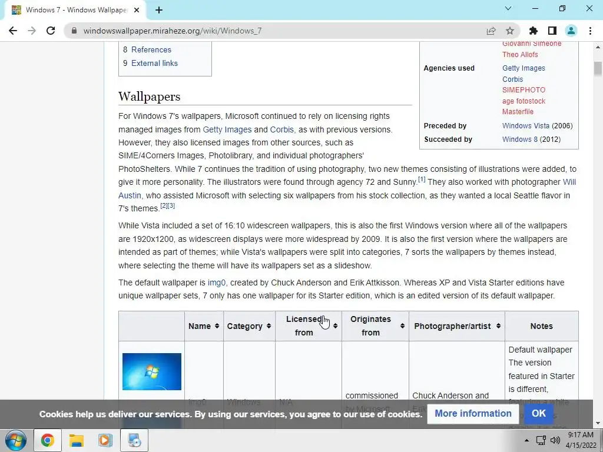
Task: Sort the table by Originates from
Action: [375, 326]
